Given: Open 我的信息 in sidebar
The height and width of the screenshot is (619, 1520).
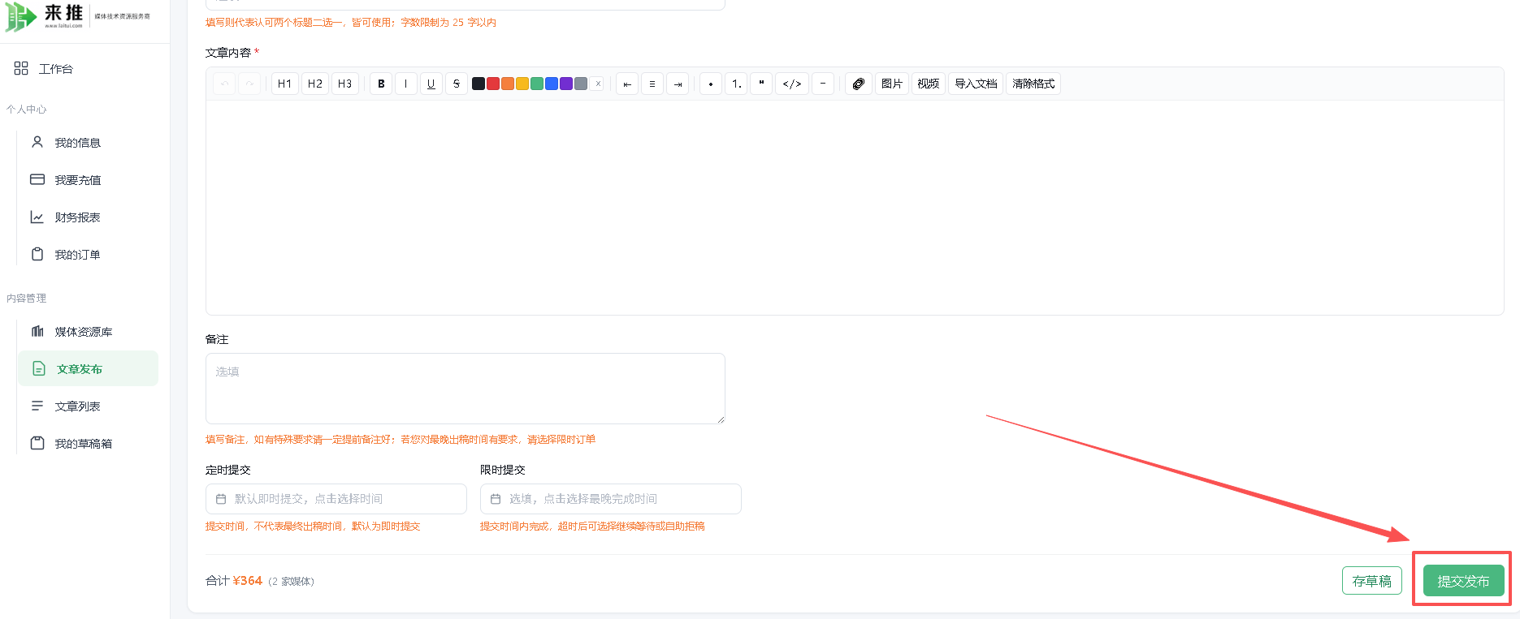Looking at the screenshot, I should (78, 143).
